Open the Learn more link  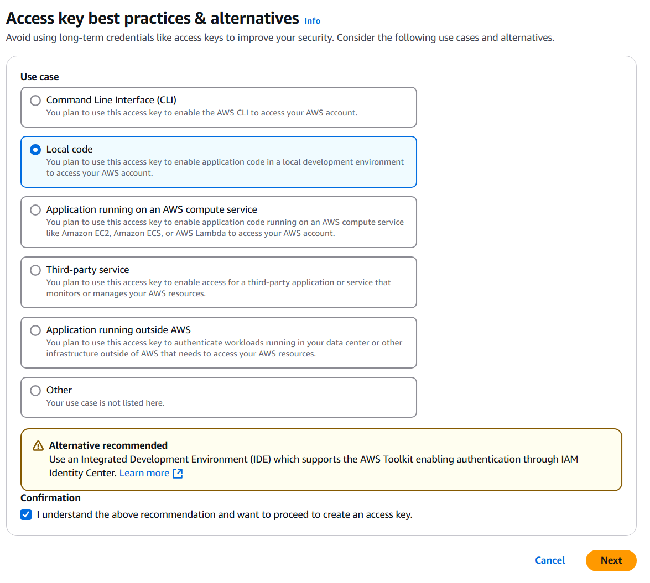pyautogui.click(x=144, y=474)
